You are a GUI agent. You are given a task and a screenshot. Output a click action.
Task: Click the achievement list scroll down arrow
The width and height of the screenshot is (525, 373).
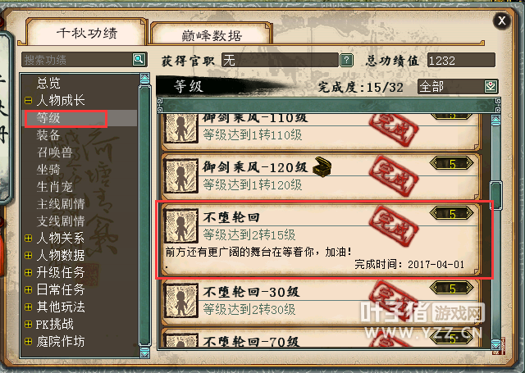coord(495,343)
